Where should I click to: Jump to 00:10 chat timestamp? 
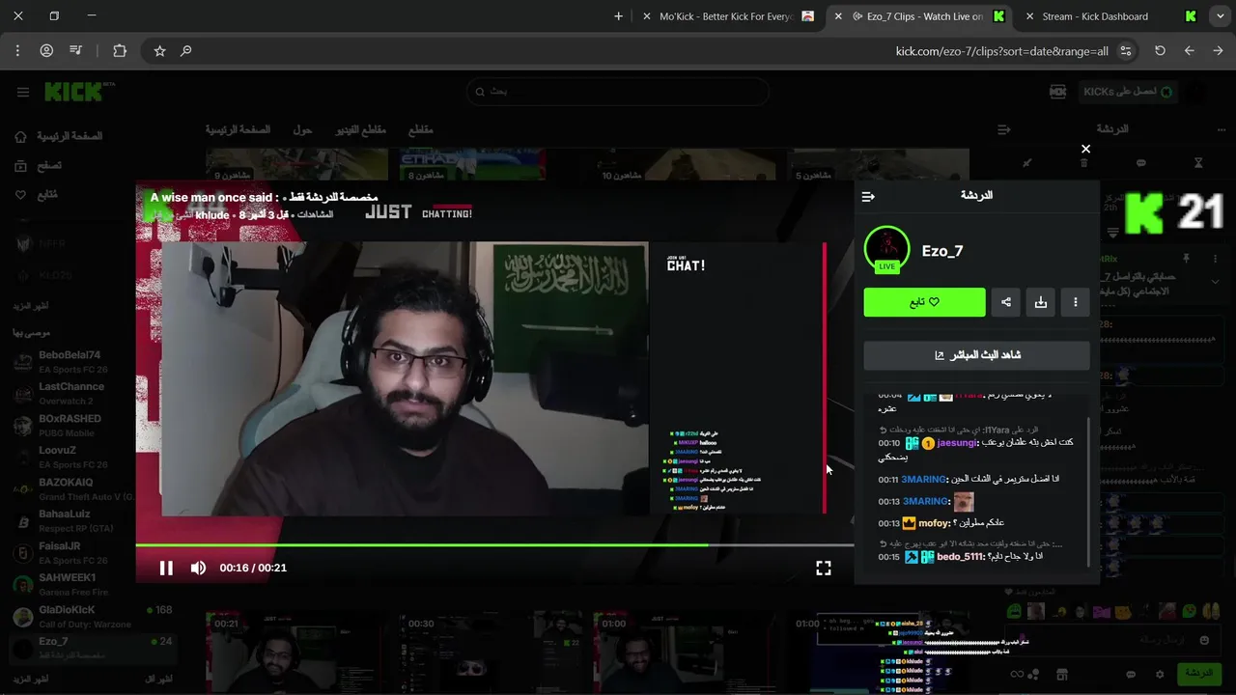coord(888,443)
